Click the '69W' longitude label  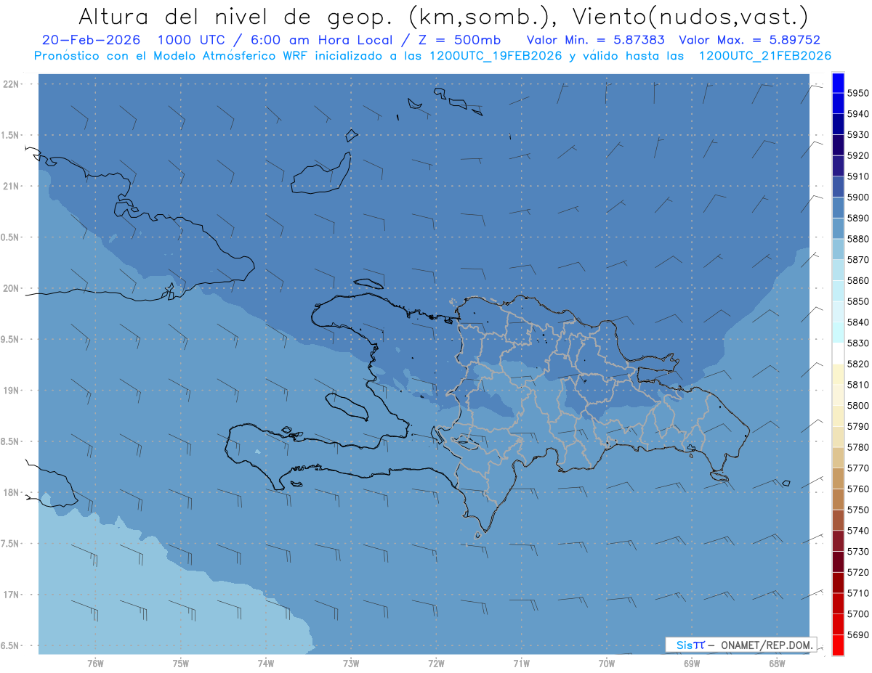(692, 664)
